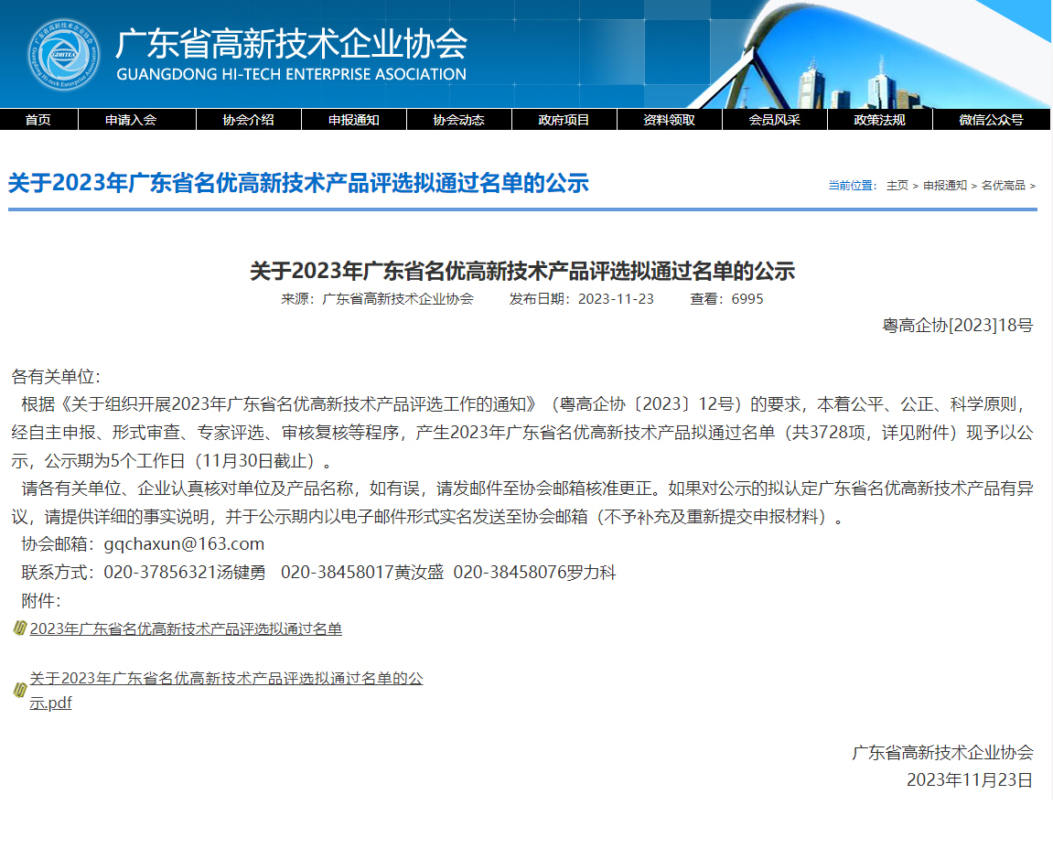Viewport: 1053px width, 859px height.
Task: Click paperclip icon beside 2023年通过名单 attachment
Action: click(19, 628)
